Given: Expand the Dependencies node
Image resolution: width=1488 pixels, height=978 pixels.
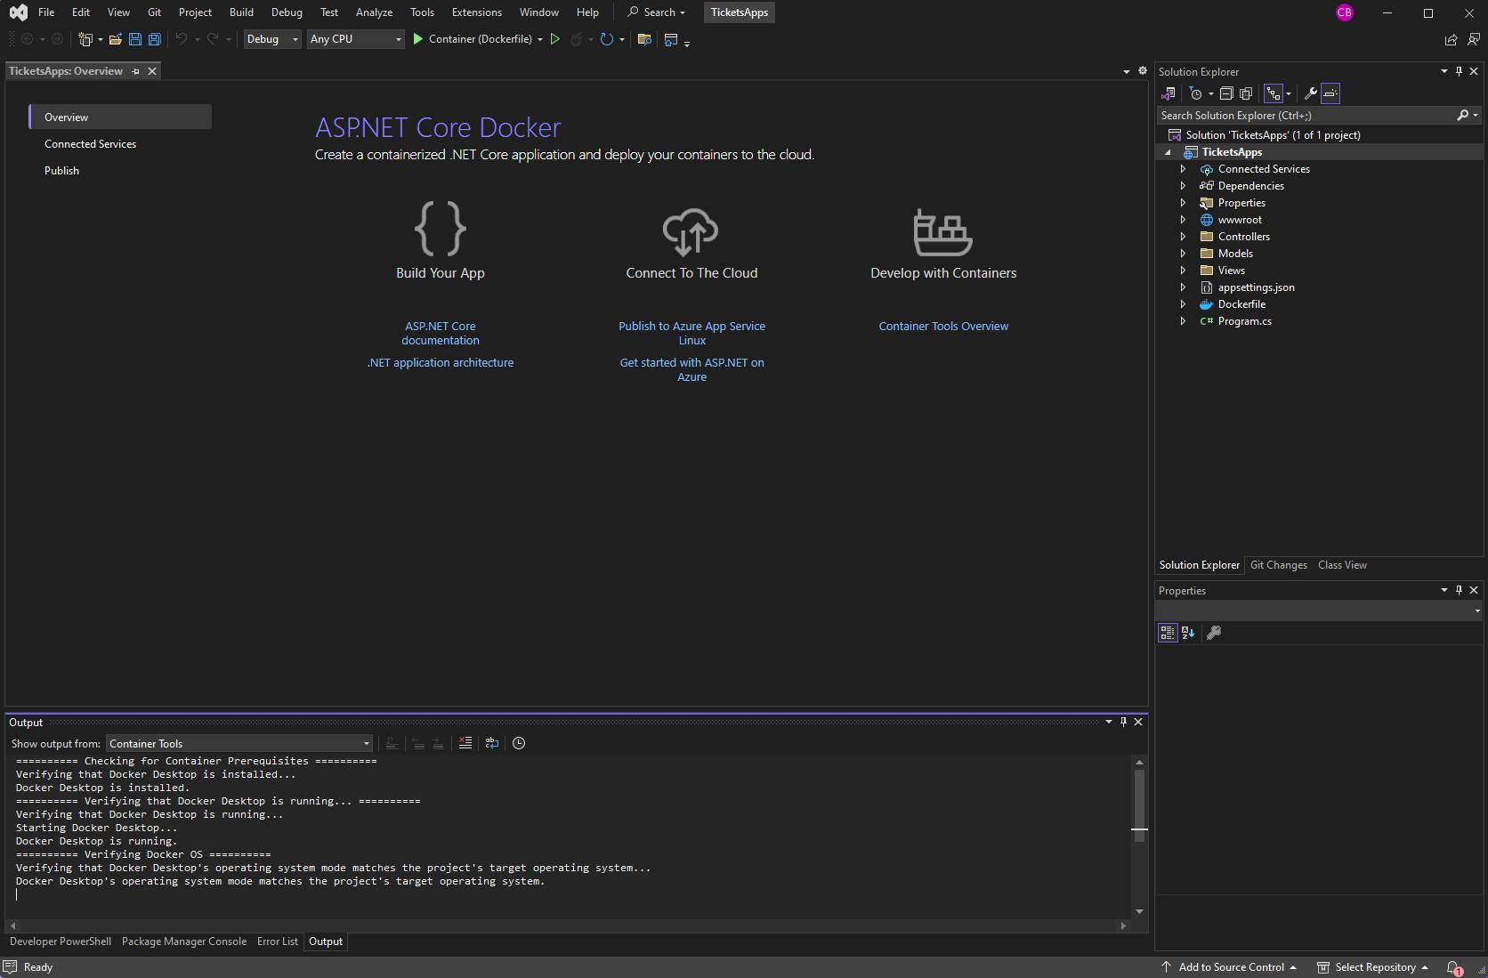Looking at the screenshot, I should (x=1183, y=186).
